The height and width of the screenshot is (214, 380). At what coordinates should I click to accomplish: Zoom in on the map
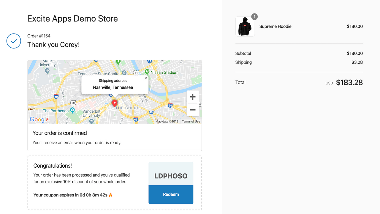[193, 97]
